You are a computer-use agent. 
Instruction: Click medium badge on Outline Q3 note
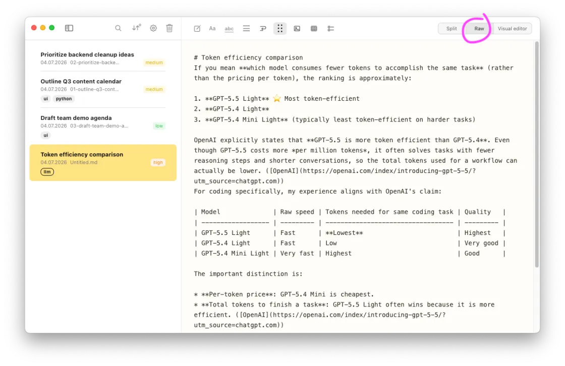(x=154, y=89)
